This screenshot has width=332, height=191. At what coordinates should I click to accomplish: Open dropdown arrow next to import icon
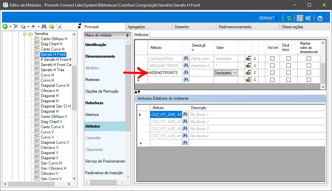39,27
